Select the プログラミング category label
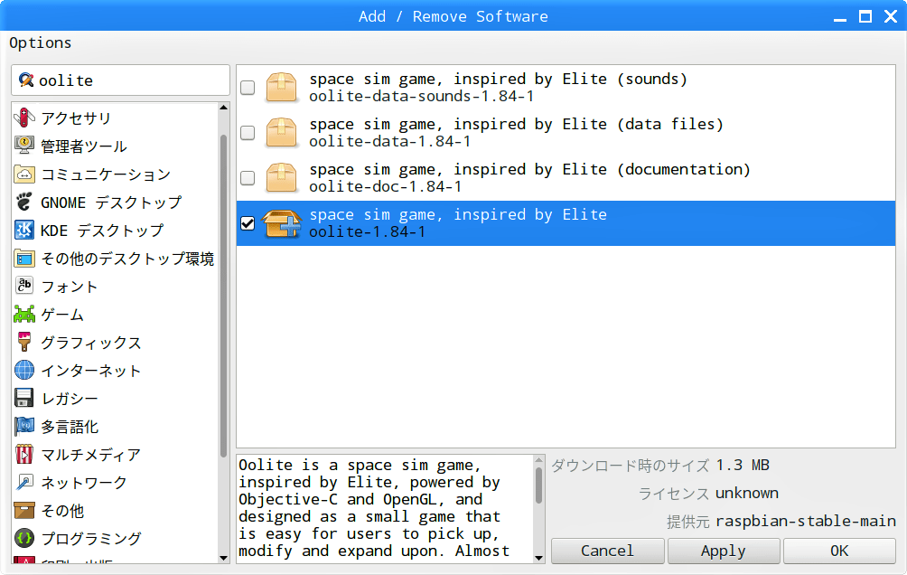This screenshot has width=907, height=575. click(x=91, y=539)
